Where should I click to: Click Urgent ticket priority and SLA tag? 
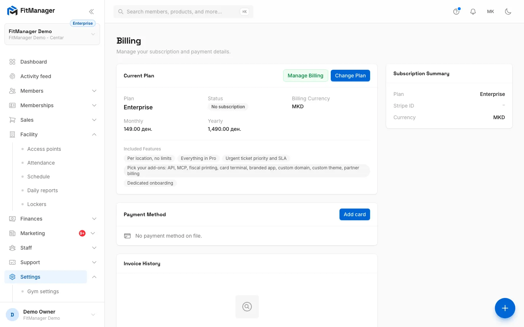pyautogui.click(x=256, y=158)
